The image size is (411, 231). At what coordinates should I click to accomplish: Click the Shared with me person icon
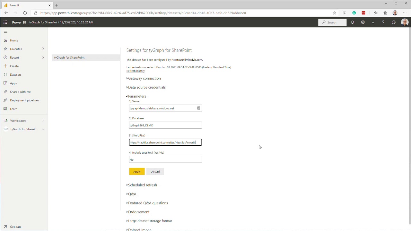point(5,92)
